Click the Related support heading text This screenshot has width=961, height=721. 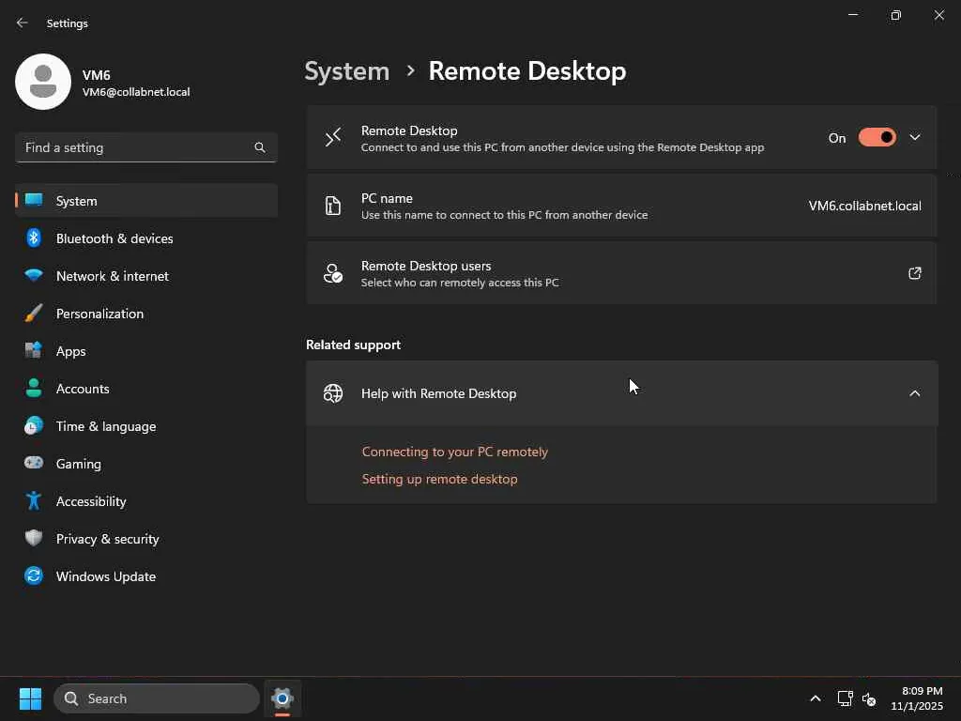(x=353, y=345)
